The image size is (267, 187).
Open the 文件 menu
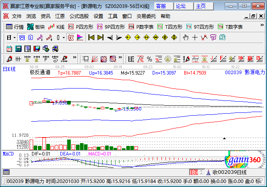click(x=17, y=16)
